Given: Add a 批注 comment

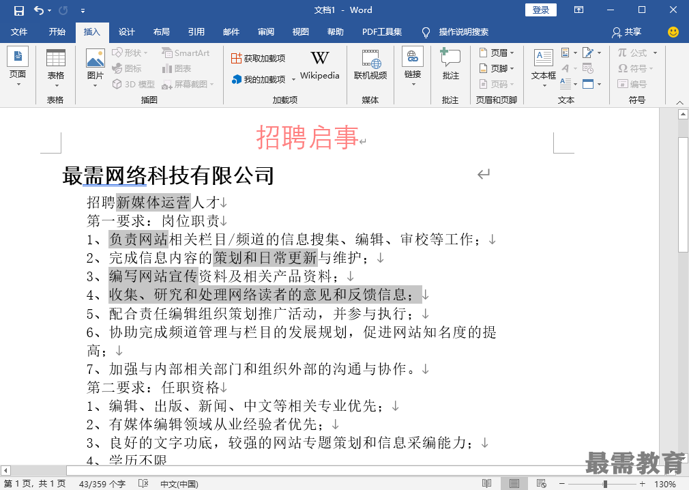Looking at the screenshot, I should tap(450, 64).
